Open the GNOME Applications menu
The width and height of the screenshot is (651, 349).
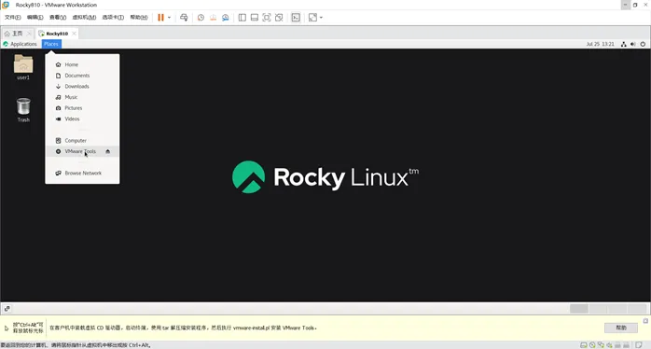(x=20, y=44)
